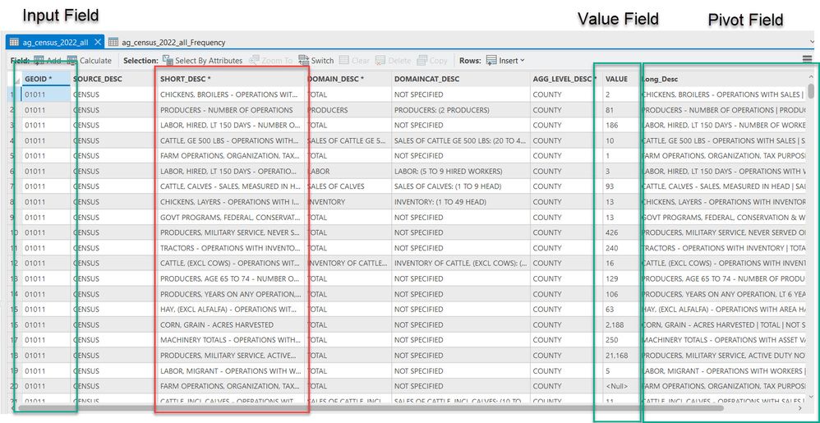Click the vertical scrollbar thumb
The image size is (820, 423).
coord(811,90)
